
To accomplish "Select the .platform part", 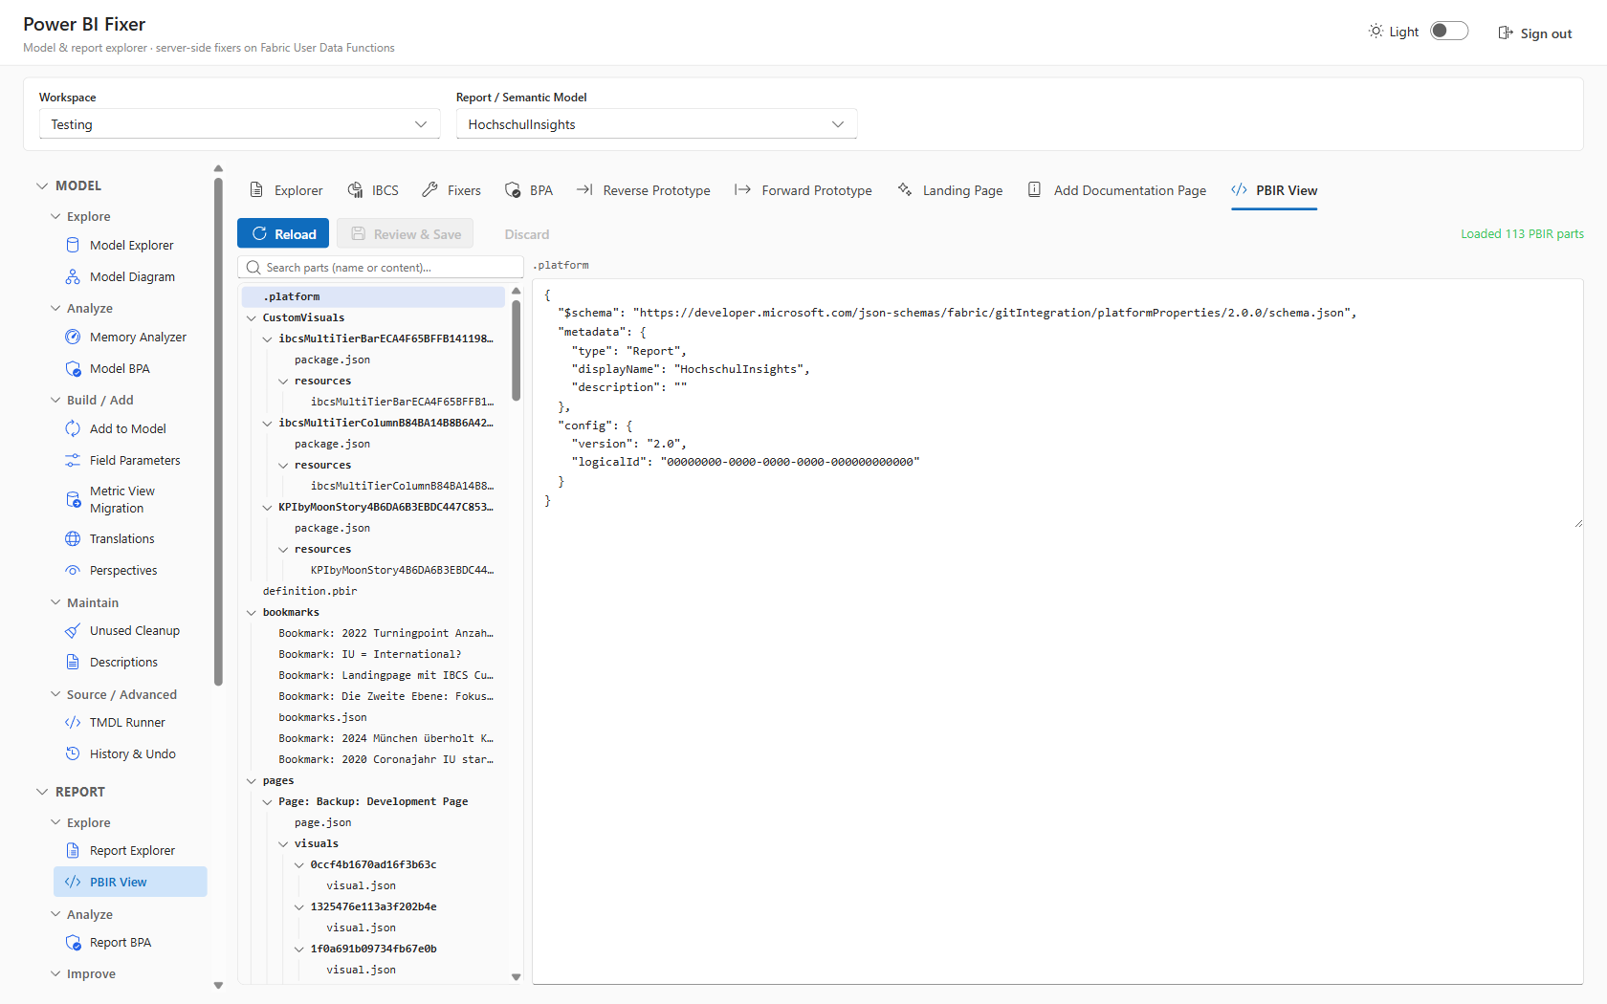I will coord(373,296).
